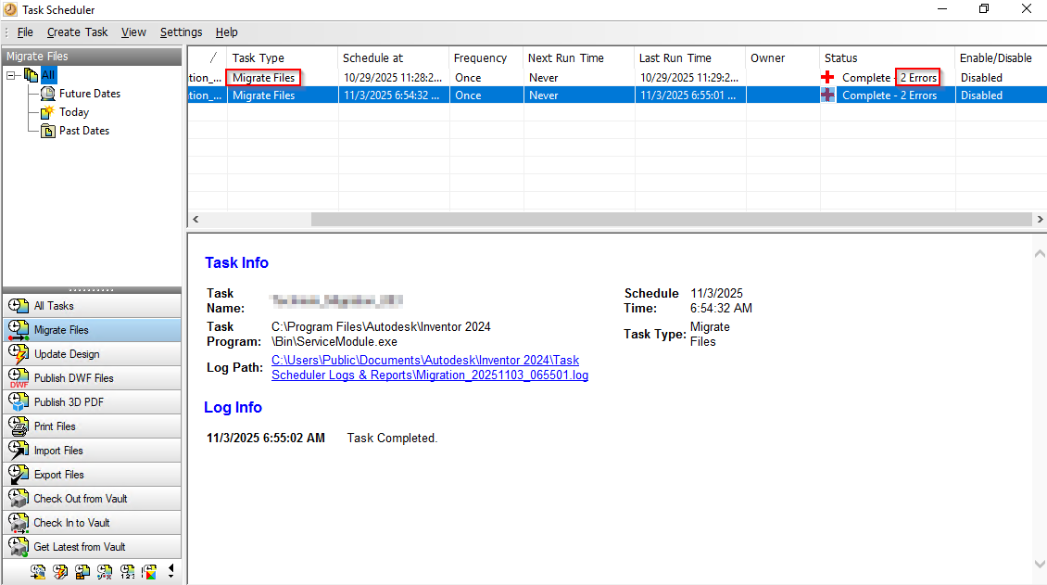
Task: Click bottom strip icon with folder and arrow
Action: click(38, 572)
